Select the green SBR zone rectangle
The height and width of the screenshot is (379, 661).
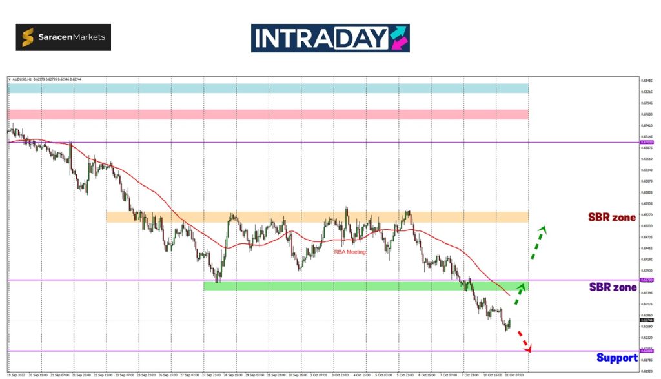[365, 285]
